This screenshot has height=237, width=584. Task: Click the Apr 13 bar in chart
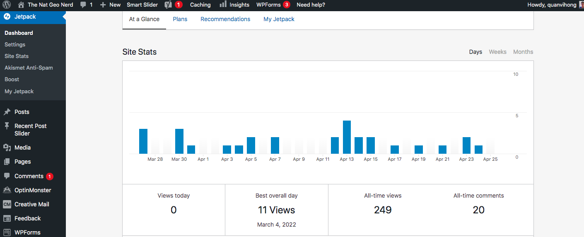pos(347,137)
